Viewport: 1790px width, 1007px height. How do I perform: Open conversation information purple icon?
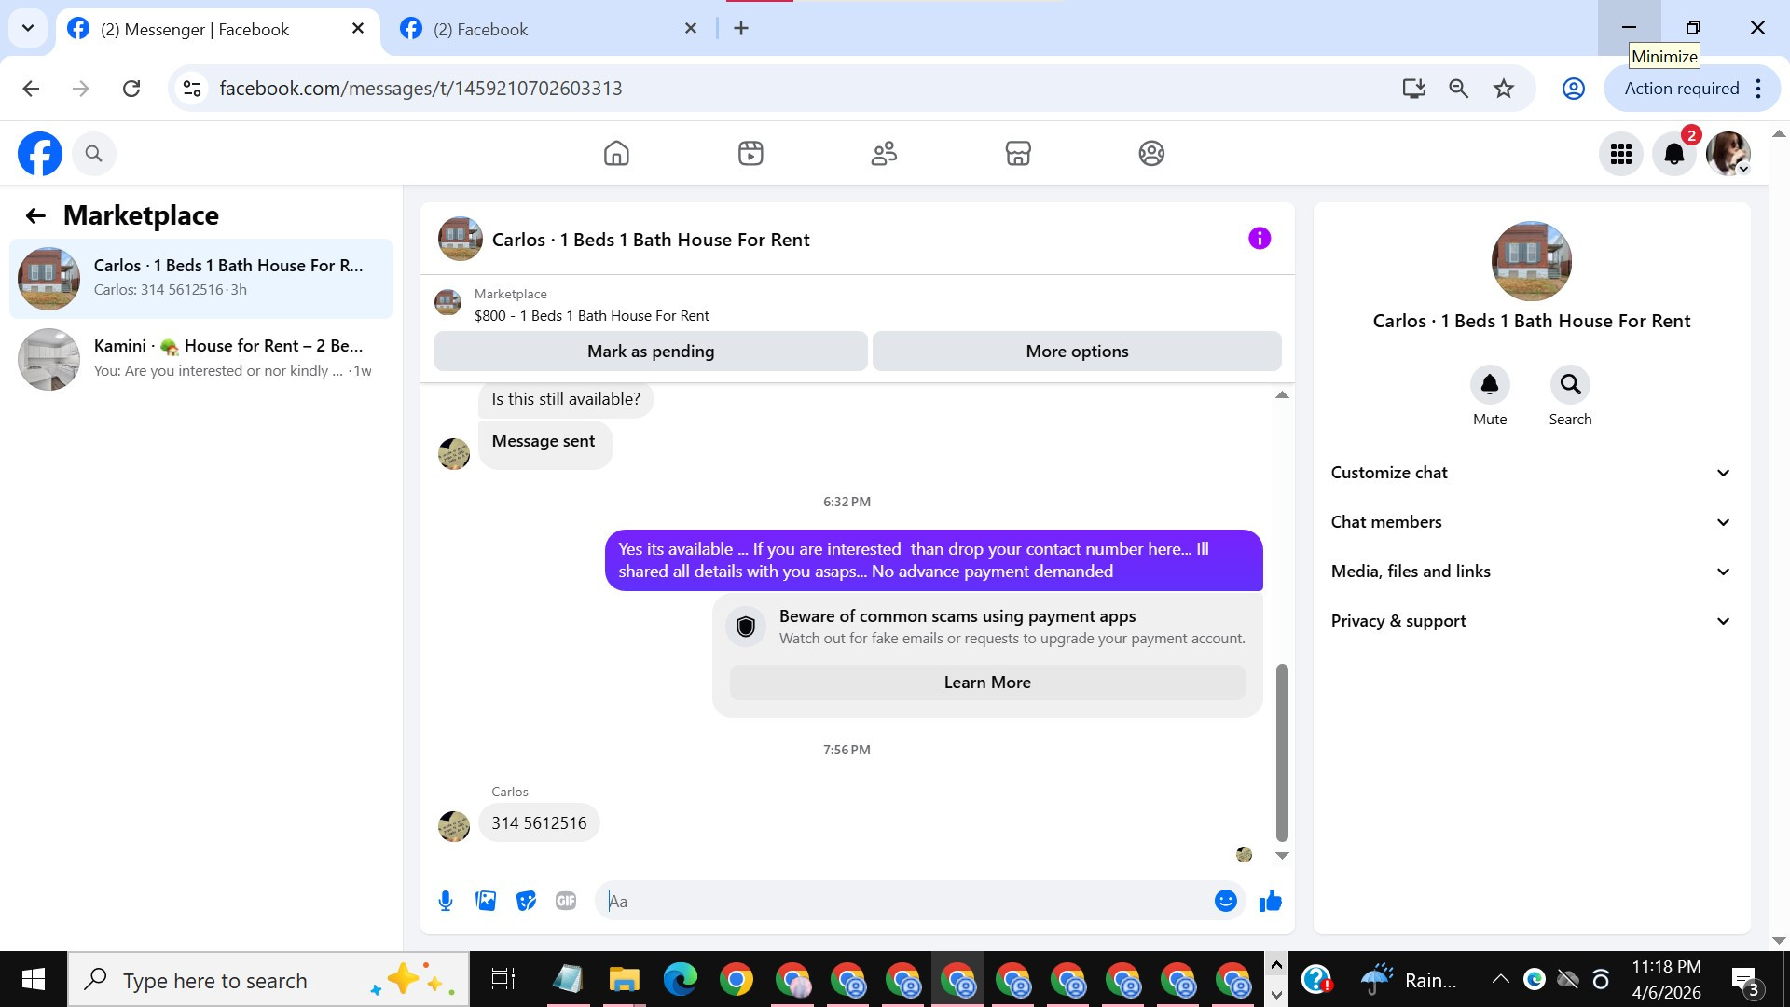click(1260, 239)
